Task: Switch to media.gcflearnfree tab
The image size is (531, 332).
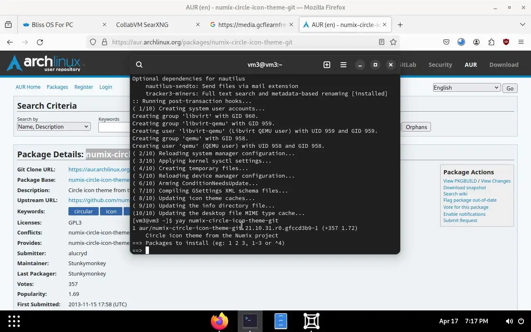Action: point(252,25)
